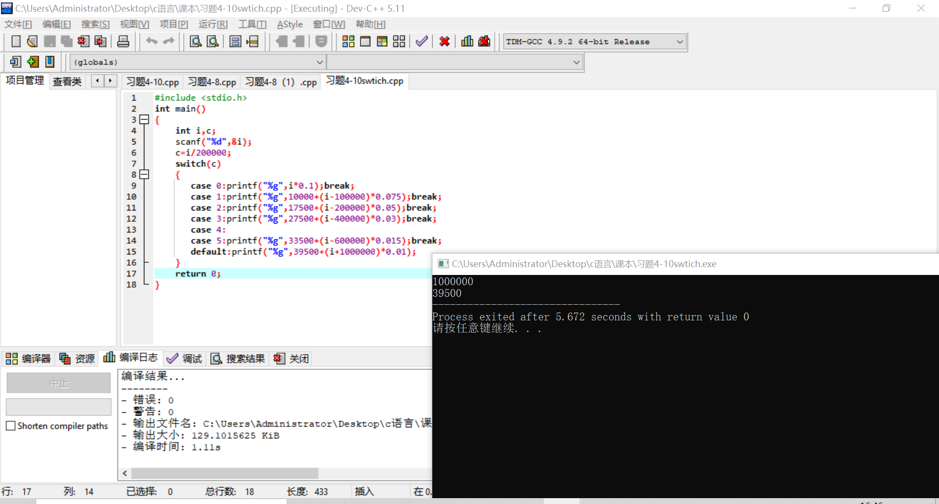Click the Go to line icon
Screen dimensions: 939x504
click(252, 42)
